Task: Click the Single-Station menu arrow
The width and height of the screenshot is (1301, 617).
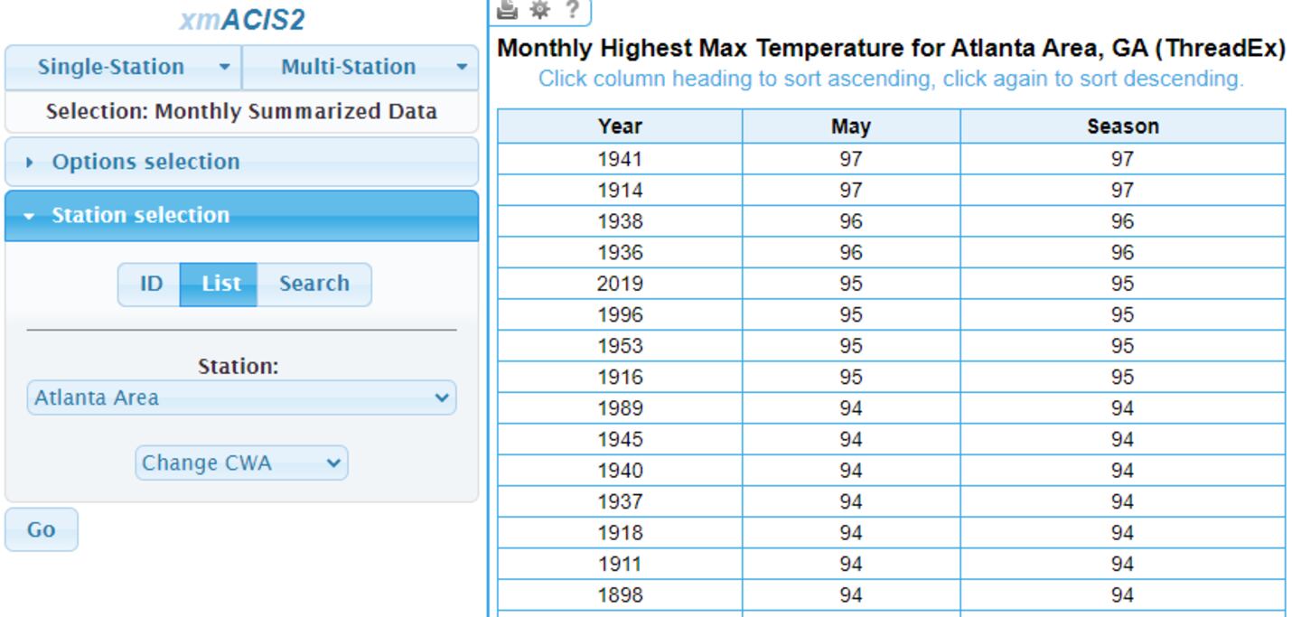Action: [224, 67]
